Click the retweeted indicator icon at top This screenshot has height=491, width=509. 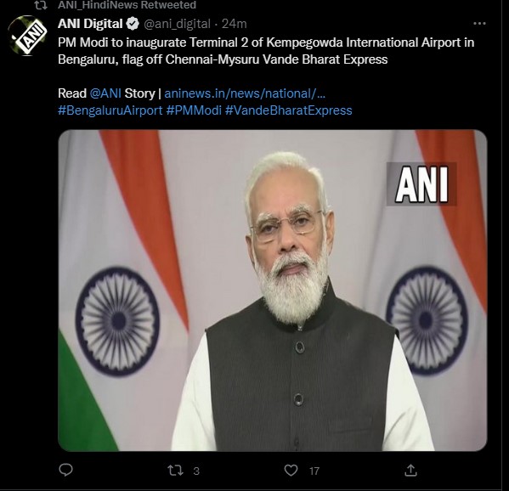coord(41,5)
